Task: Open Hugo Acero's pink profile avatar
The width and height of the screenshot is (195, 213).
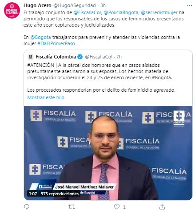Action: tap(12, 10)
